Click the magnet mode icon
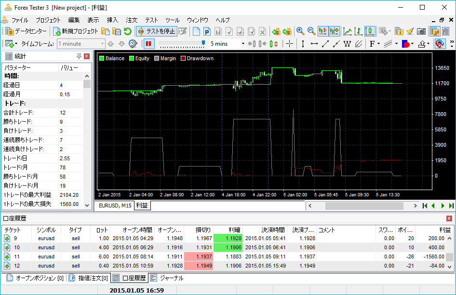The image size is (456, 295). [x=440, y=44]
